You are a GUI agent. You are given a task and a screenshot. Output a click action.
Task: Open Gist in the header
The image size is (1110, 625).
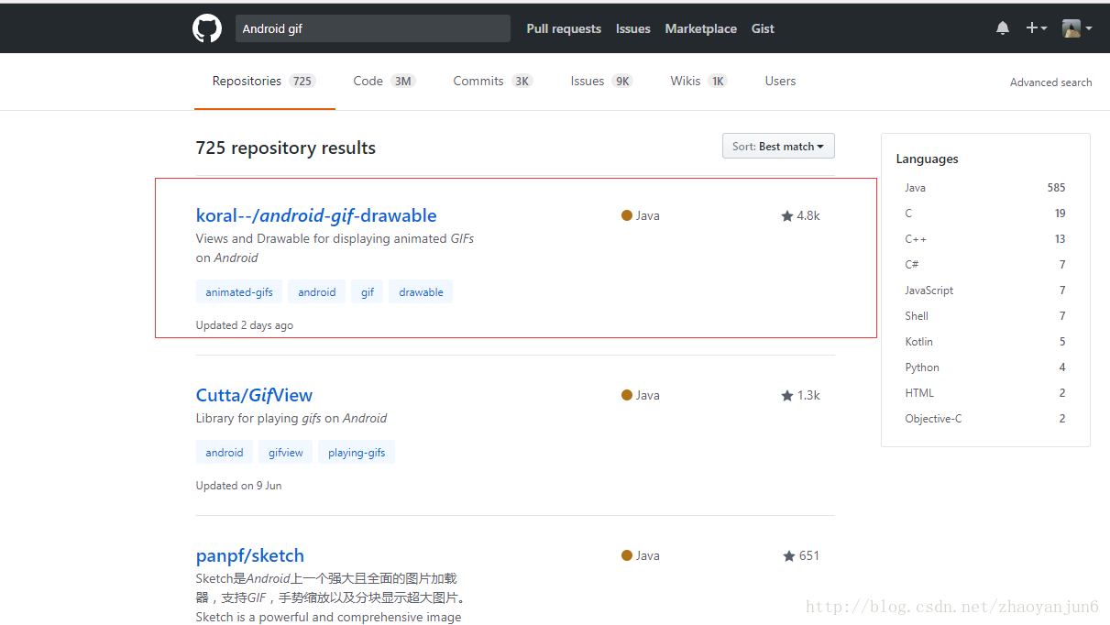(763, 28)
